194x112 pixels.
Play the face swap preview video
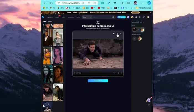point(74,73)
